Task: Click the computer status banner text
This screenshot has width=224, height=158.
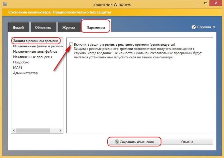Action: (x=60, y=12)
